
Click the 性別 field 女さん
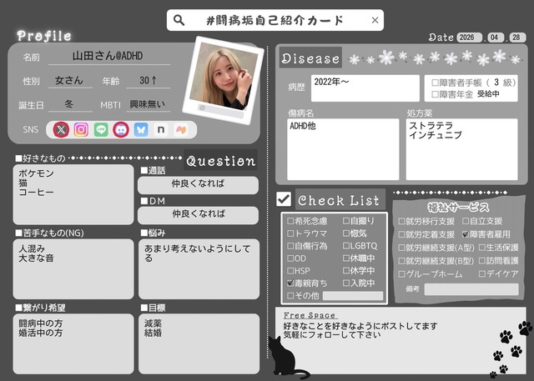[x=70, y=81]
